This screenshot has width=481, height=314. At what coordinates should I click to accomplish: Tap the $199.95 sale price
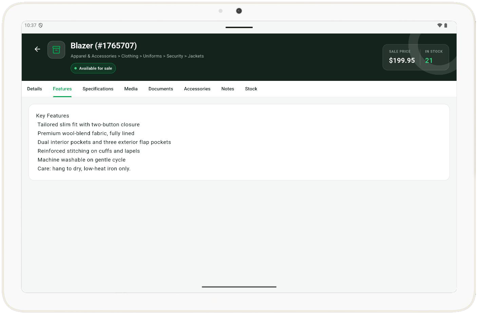click(402, 61)
